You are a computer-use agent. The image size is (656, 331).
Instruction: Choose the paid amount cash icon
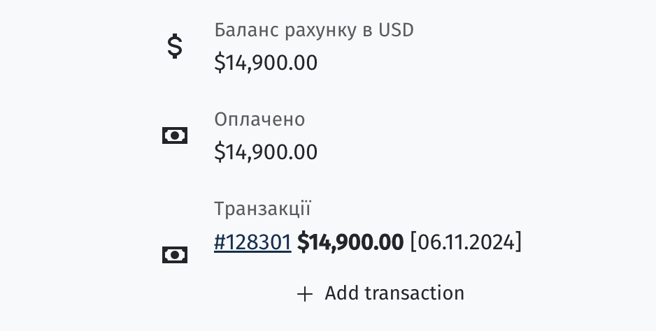pos(175,135)
